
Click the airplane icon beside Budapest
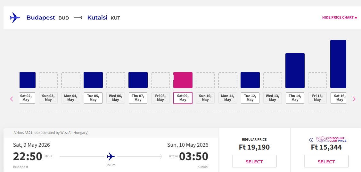[x=15, y=18]
